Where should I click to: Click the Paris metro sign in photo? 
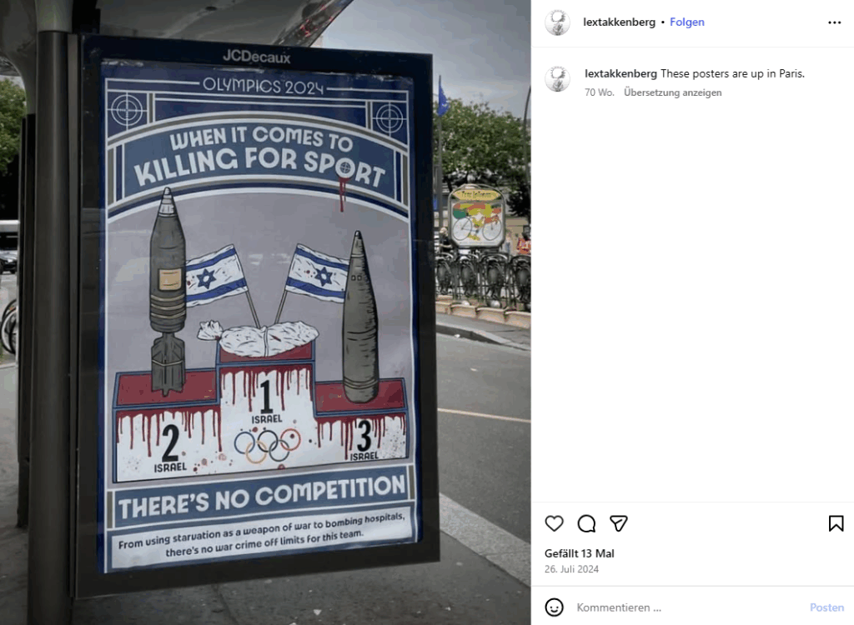[x=477, y=216]
